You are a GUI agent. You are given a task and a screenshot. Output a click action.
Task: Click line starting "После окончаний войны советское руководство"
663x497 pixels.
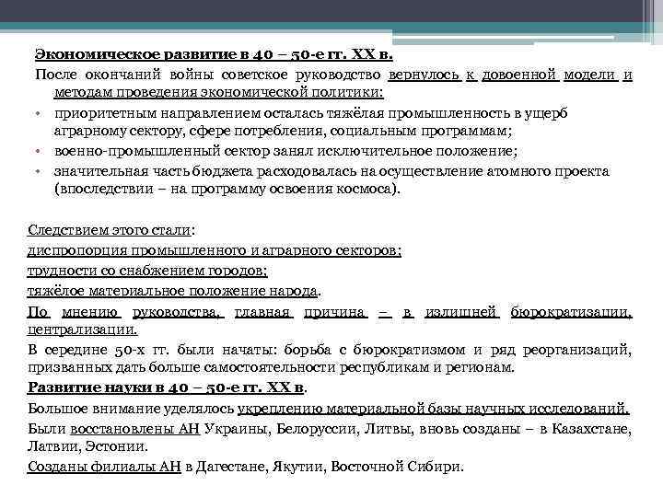pyautogui.click(x=333, y=75)
